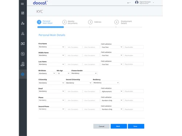The height and width of the screenshot is (136, 182).
Task: Click Second Phone Min Characters field
Action: click(x=74, y=109)
